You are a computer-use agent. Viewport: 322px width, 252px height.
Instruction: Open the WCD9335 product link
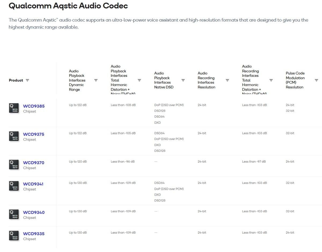pos(34,234)
